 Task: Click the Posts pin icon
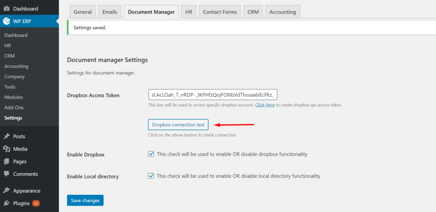[7, 136]
